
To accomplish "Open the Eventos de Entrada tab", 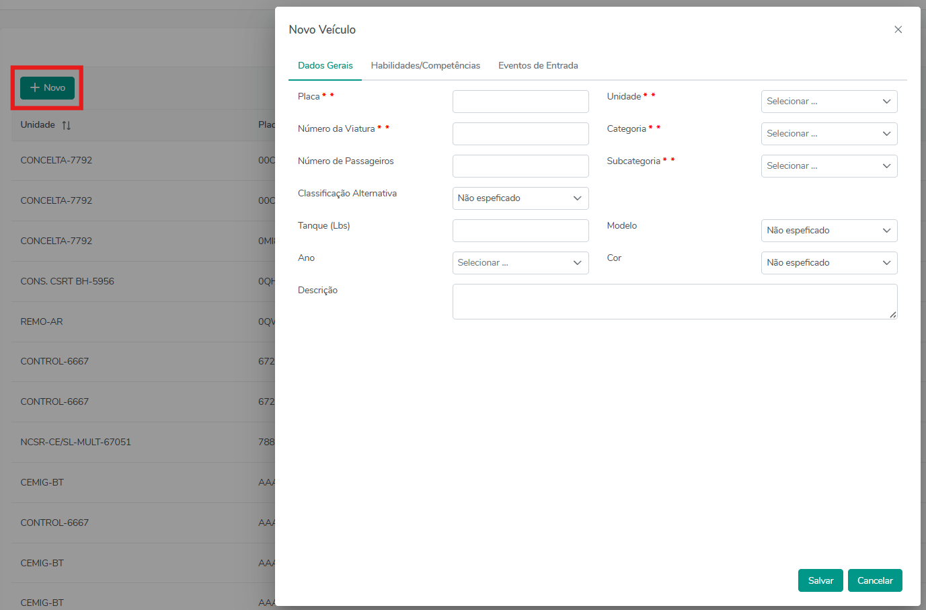I will [538, 66].
